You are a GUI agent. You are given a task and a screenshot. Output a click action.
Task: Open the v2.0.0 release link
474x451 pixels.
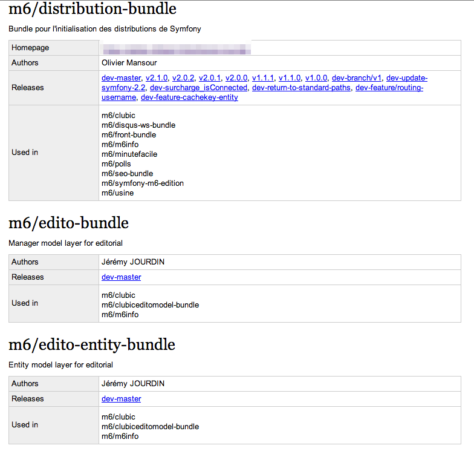pos(236,77)
